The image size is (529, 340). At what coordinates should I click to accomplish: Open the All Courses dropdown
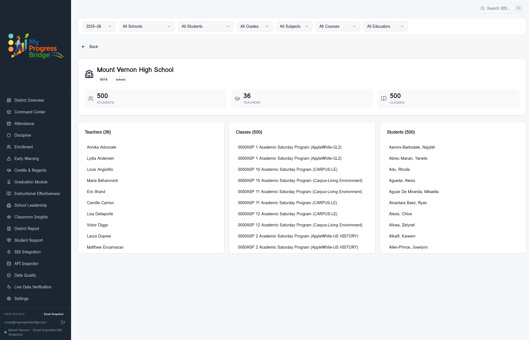[x=338, y=26]
